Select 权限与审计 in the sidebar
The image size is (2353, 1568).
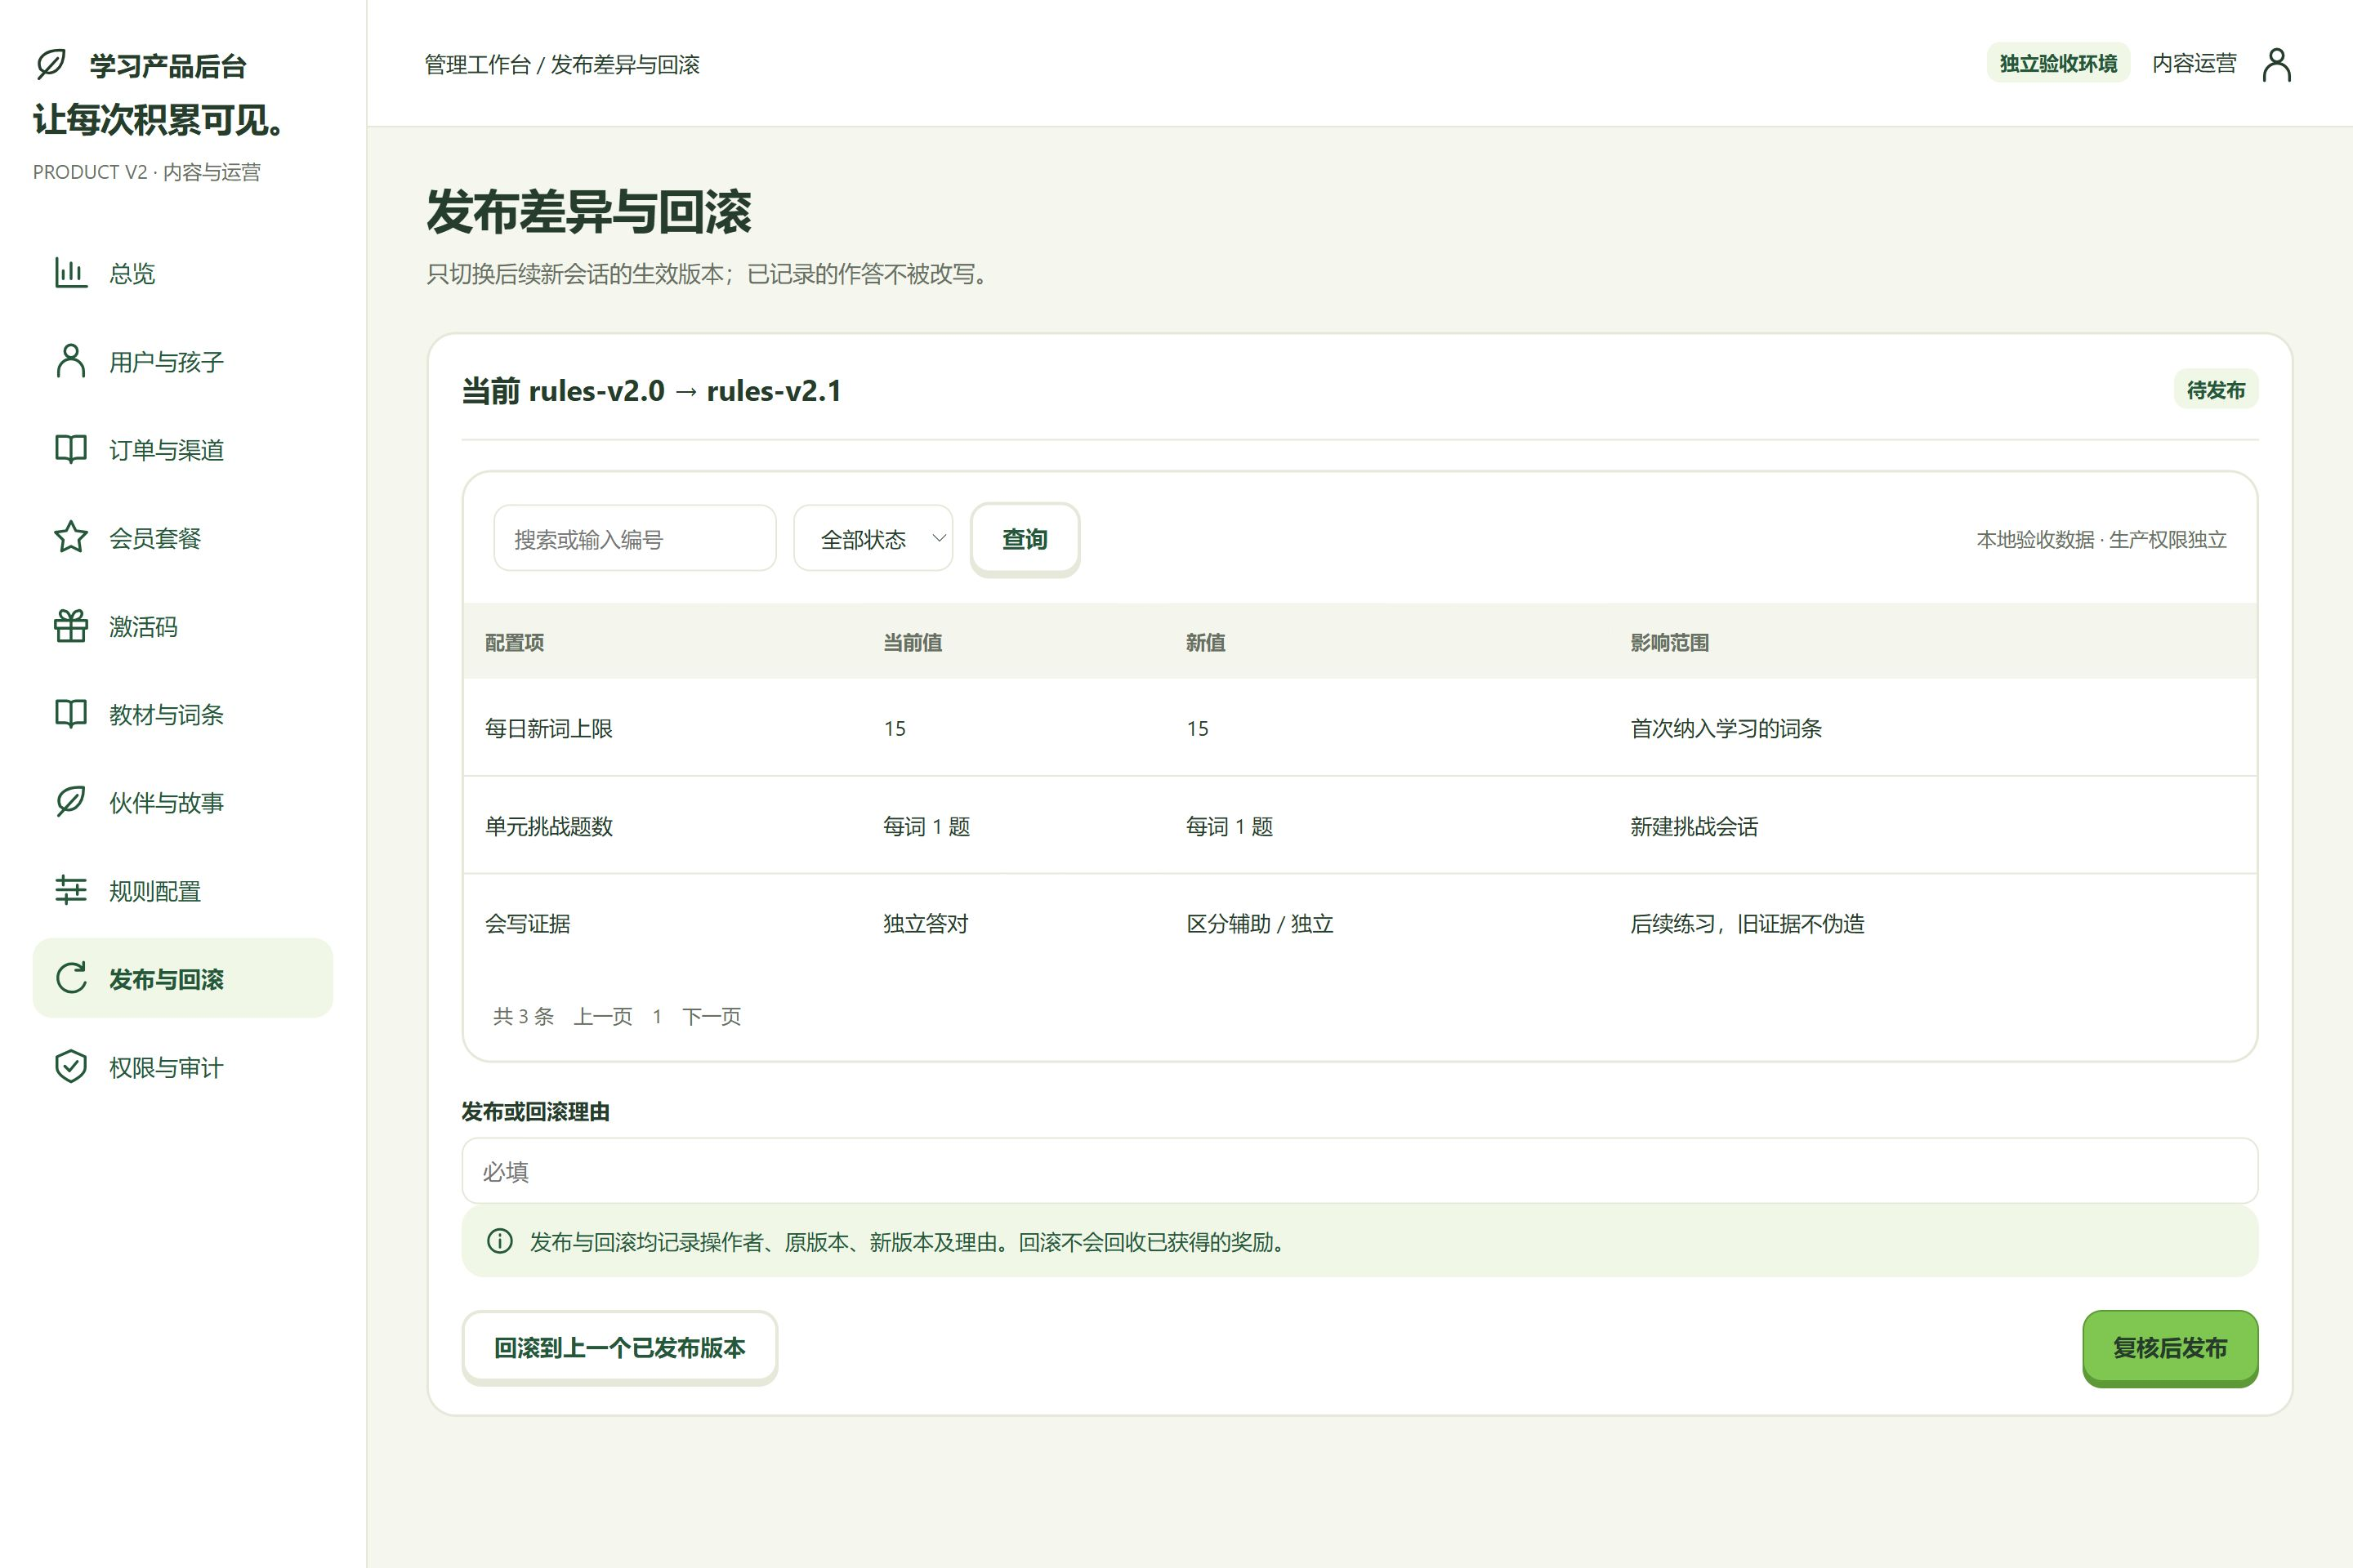[183, 1066]
